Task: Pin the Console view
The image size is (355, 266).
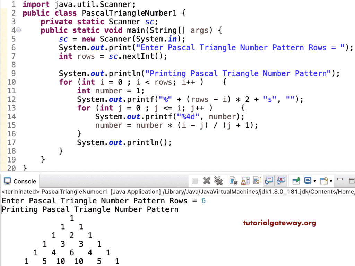Action: pyautogui.click(x=296, y=181)
